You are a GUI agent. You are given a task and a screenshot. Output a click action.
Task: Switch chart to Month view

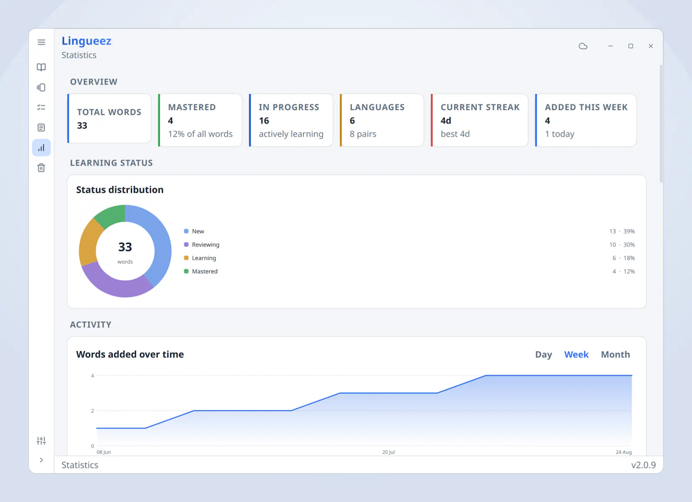tap(615, 355)
